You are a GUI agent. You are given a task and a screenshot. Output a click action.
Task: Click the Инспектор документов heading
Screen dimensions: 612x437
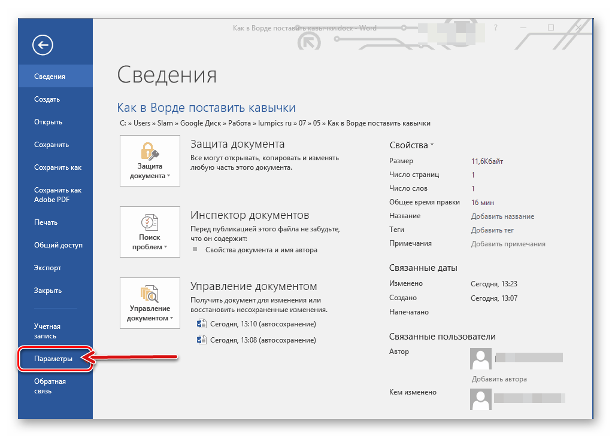click(249, 215)
